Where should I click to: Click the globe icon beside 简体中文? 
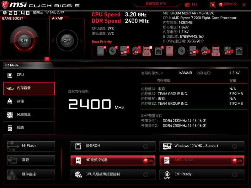[x=221, y=5]
